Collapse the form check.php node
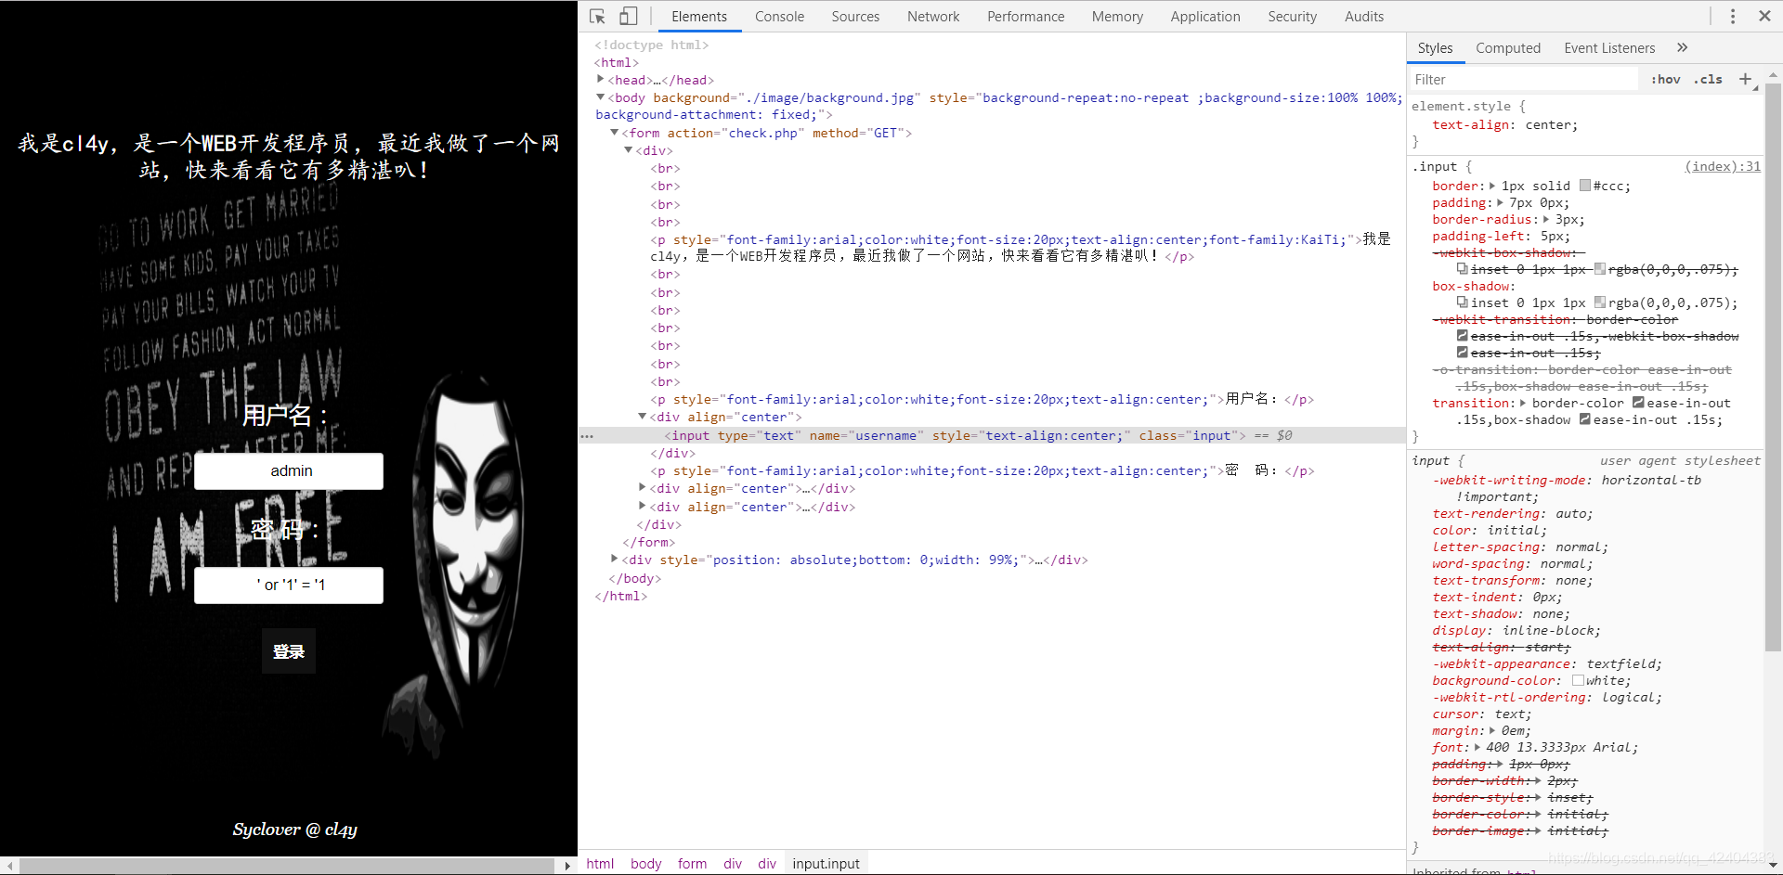The height and width of the screenshot is (875, 1783). pyautogui.click(x=615, y=133)
